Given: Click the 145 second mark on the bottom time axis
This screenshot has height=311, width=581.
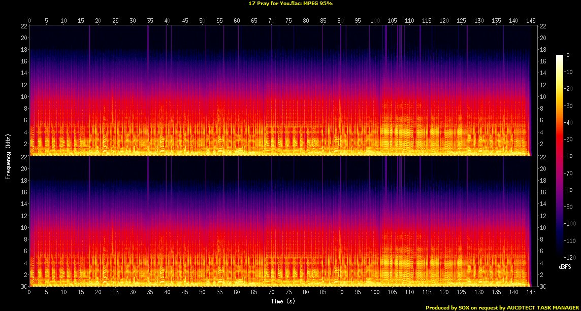Looking at the screenshot, I should [x=531, y=292].
